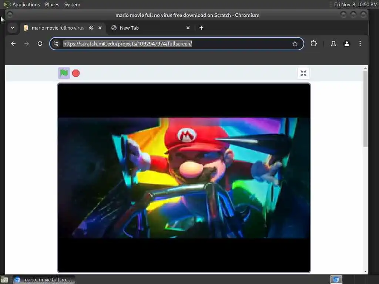The height and width of the screenshot is (284, 379).
Task: Click the date and time clock
Action: 356,4
